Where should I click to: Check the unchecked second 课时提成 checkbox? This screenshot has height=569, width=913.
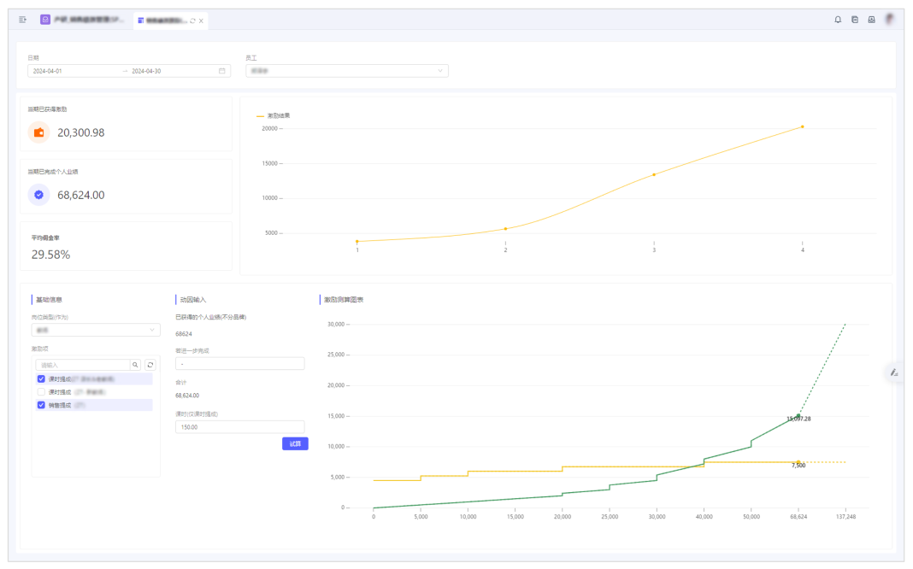(x=41, y=392)
